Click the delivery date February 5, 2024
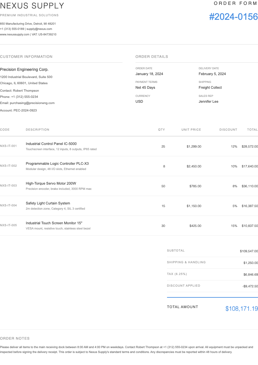The image size is (258, 365). [x=212, y=74]
